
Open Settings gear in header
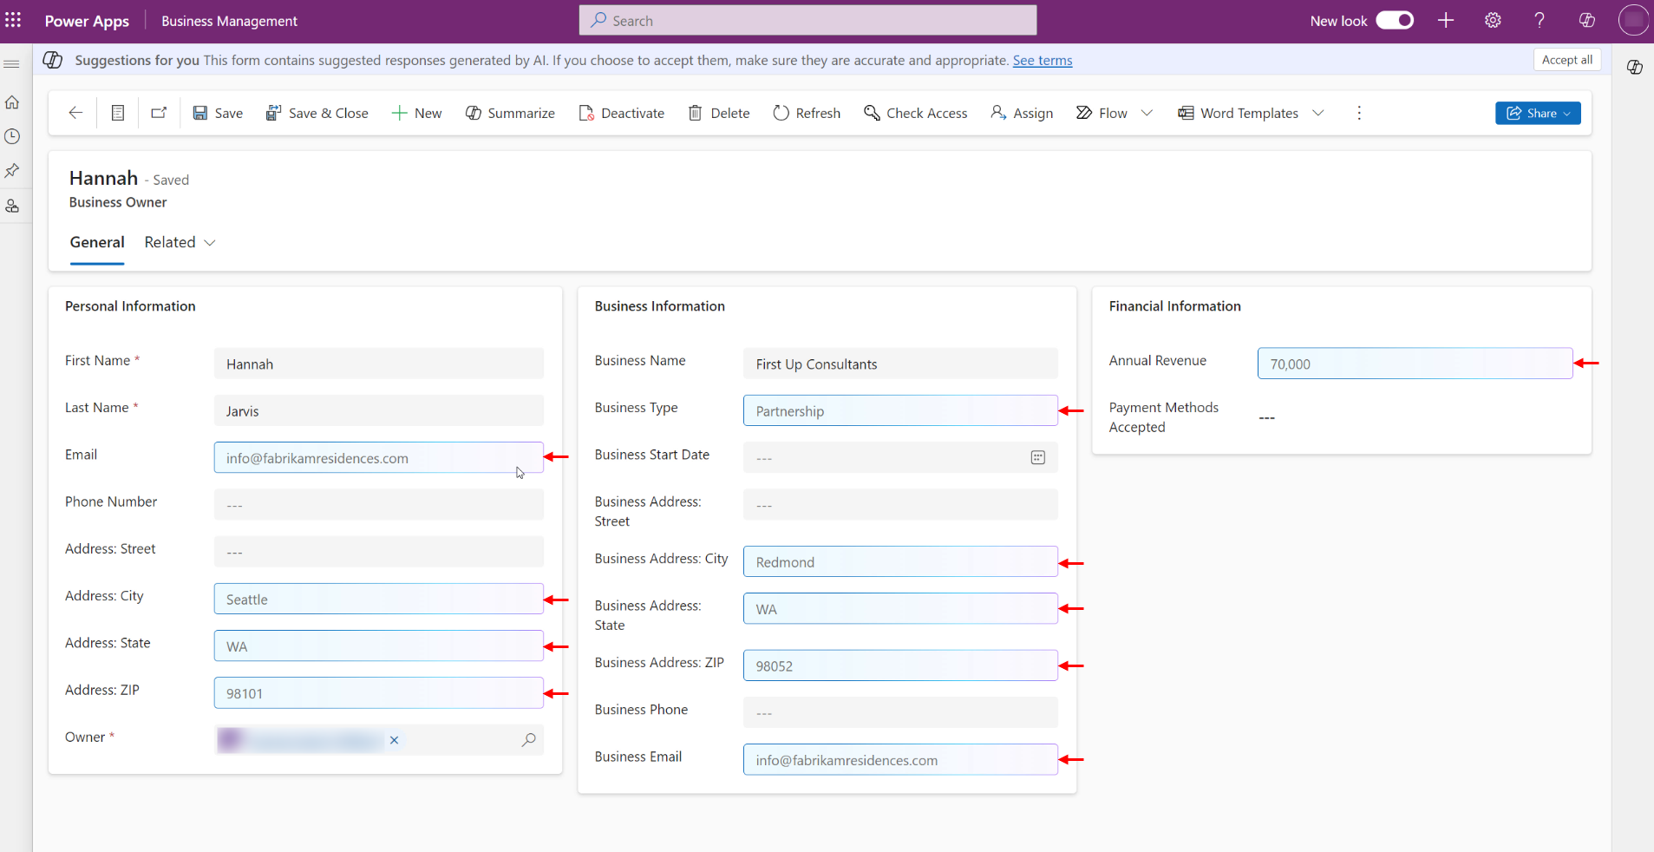(x=1493, y=20)
